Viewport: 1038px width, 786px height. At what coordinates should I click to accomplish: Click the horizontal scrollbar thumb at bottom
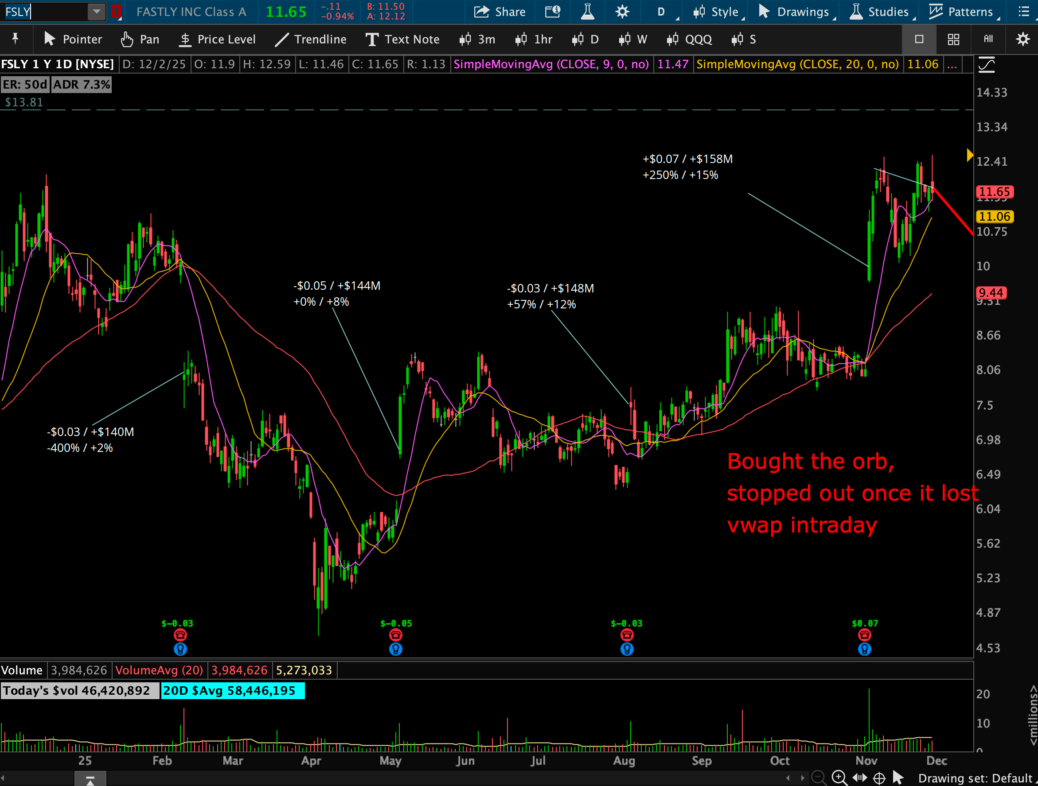coord(90,779)
